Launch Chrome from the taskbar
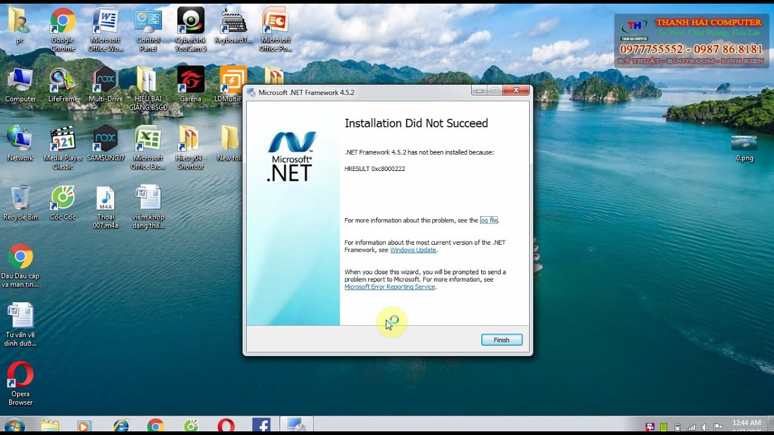Image resolution: width=774 pixels, height=435 pixels. 155,426
